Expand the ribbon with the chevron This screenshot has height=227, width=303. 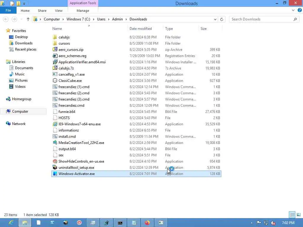293,10
